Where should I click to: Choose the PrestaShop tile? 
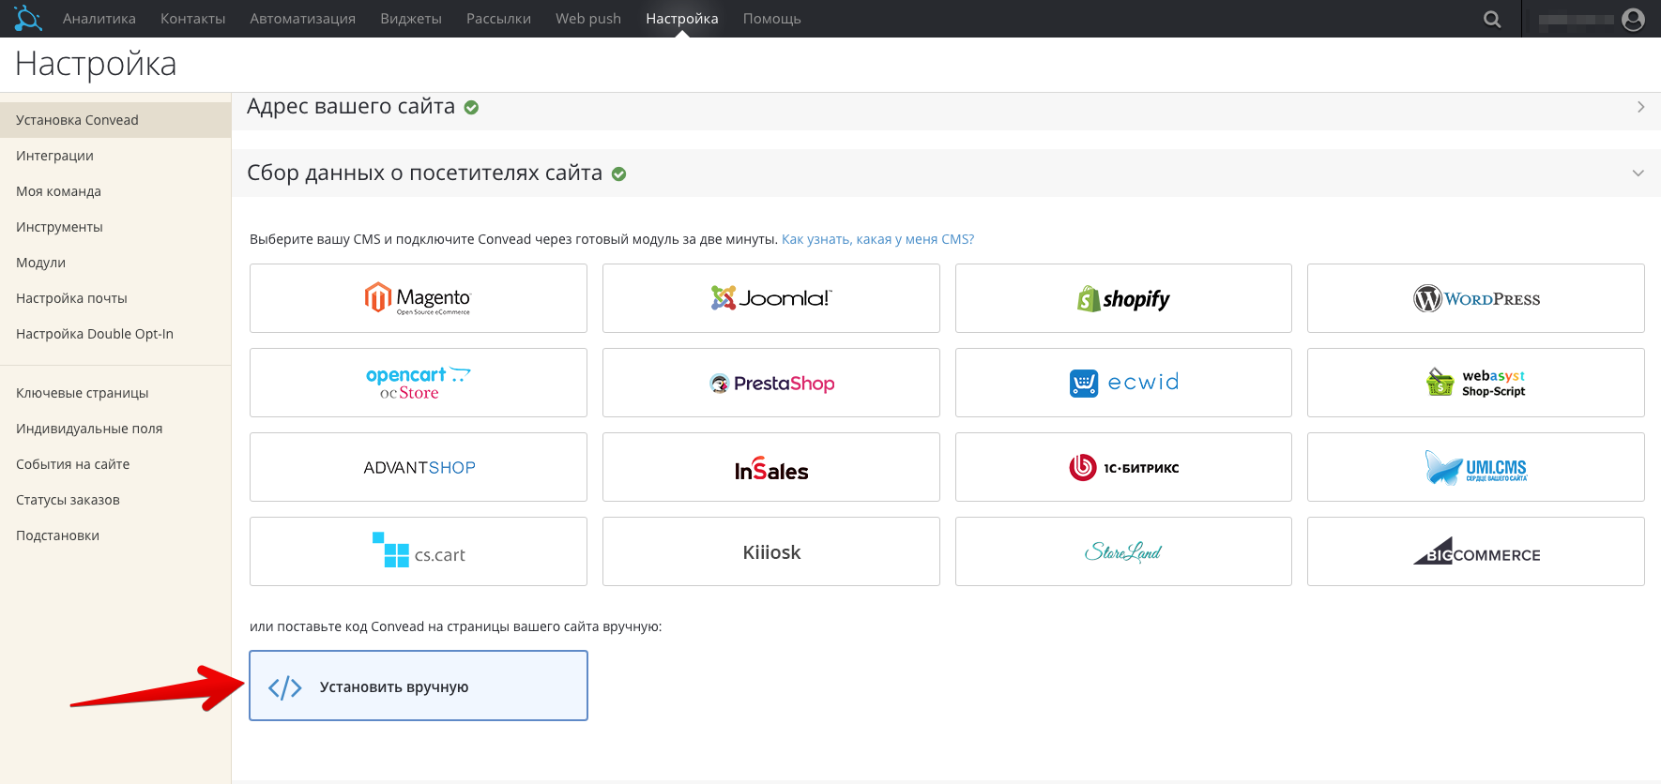(x=771, y=383)
